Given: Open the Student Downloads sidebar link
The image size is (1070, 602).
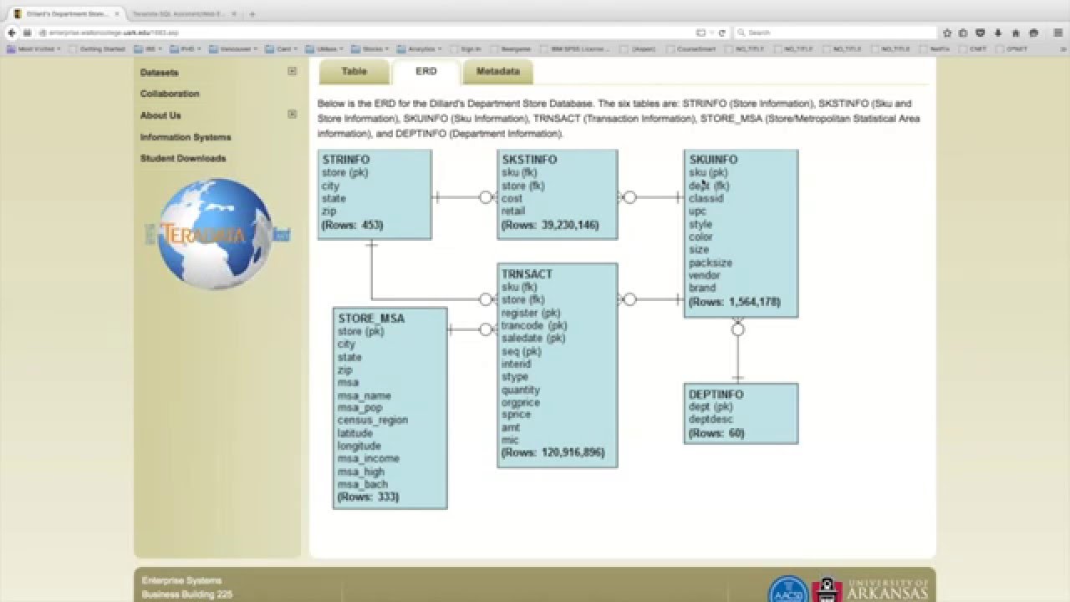Looking at the screenshot, I should pyautogui.click(x=183, y=158).
